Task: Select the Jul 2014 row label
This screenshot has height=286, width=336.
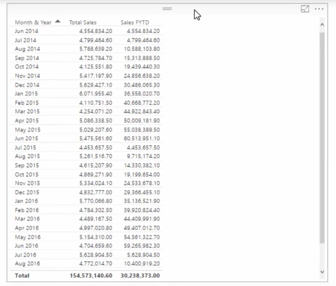Action: (25, 40)
